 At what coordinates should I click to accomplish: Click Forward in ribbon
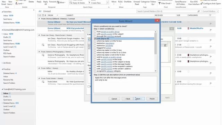coord(52,2)
